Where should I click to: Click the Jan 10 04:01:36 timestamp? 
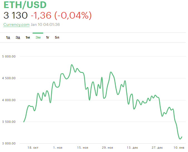(x=45, y=24)
